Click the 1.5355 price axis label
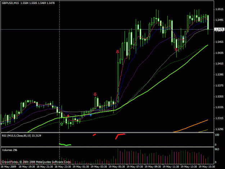225x169 pixels. pyautogui.click(x=219, y=97)
